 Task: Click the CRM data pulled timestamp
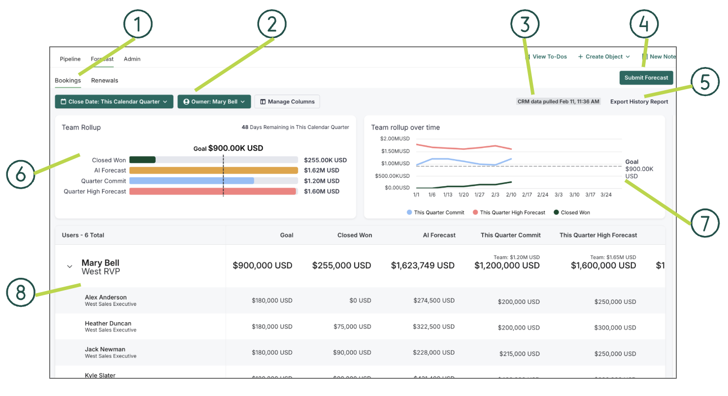pos(559,101)
